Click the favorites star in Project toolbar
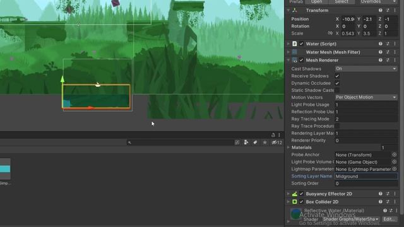 click(264, 143)
